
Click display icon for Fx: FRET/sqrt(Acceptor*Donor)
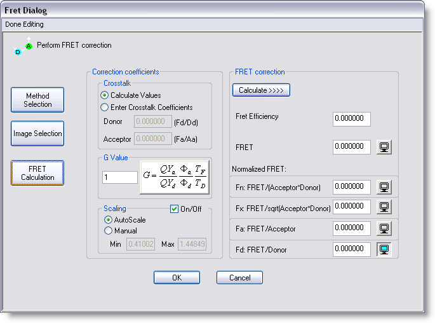click(x=384, y=207)
